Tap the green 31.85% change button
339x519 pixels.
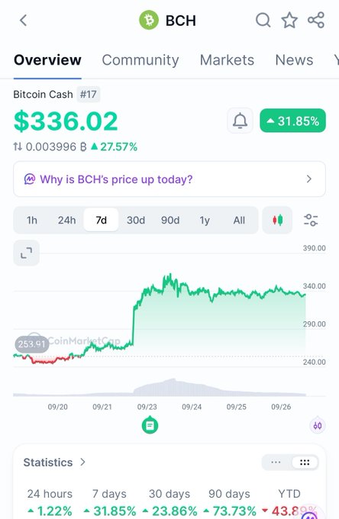click(292, 121)
